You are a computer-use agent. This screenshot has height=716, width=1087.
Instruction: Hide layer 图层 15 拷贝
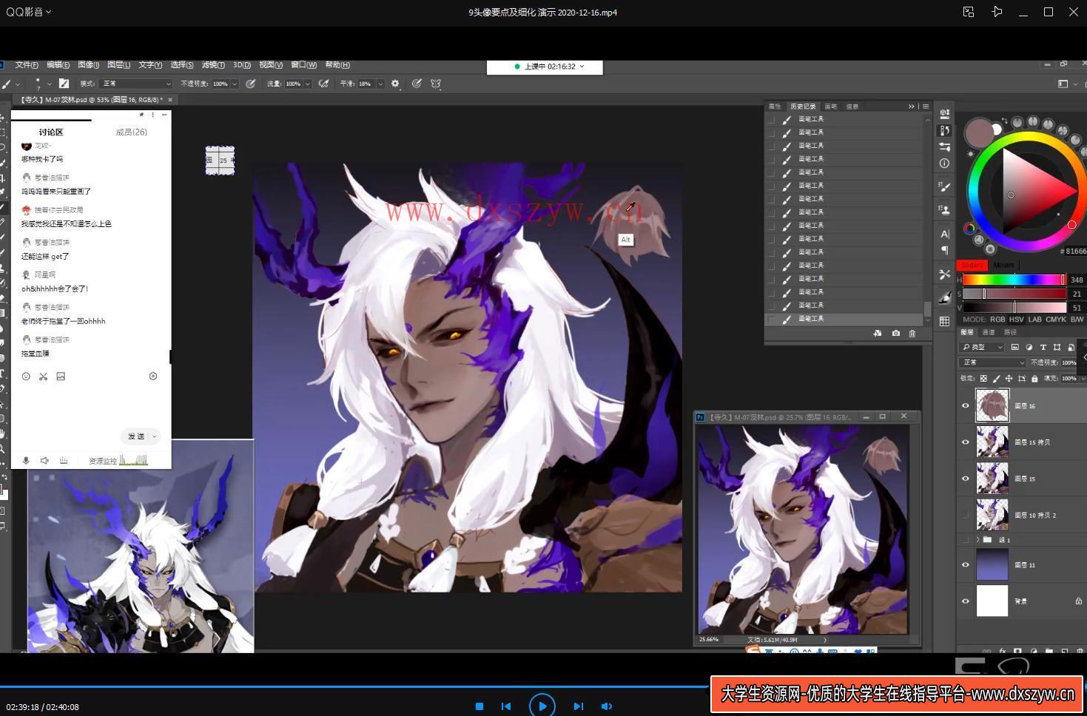click(x=965, y=442)
